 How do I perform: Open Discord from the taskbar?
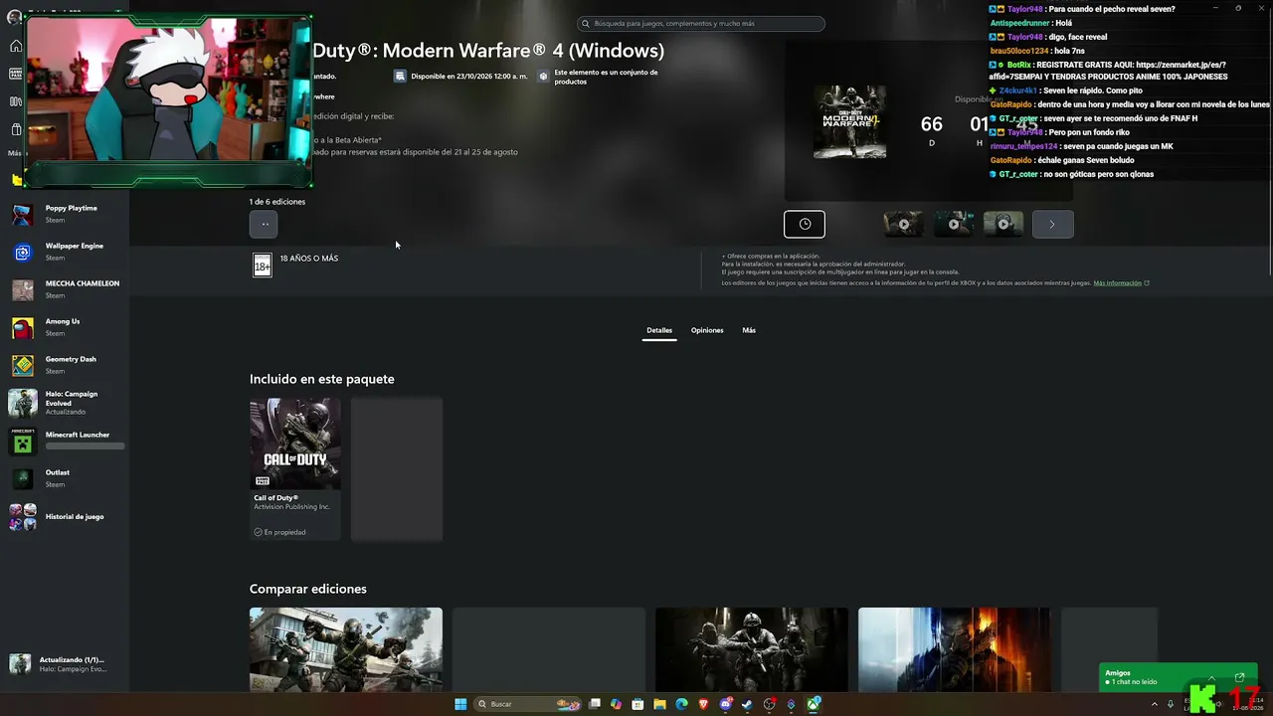point(726,704)
